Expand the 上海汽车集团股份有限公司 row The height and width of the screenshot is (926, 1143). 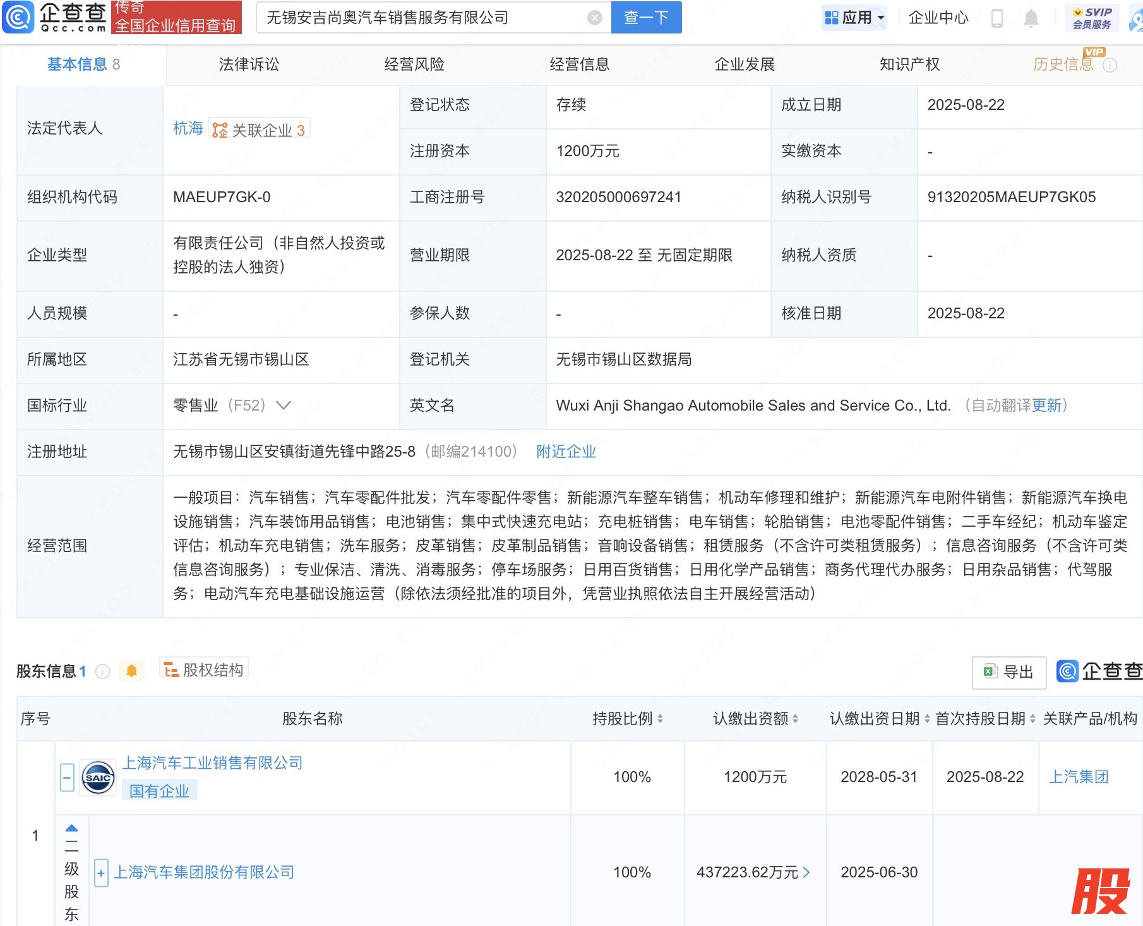click(x=100, y=873)
